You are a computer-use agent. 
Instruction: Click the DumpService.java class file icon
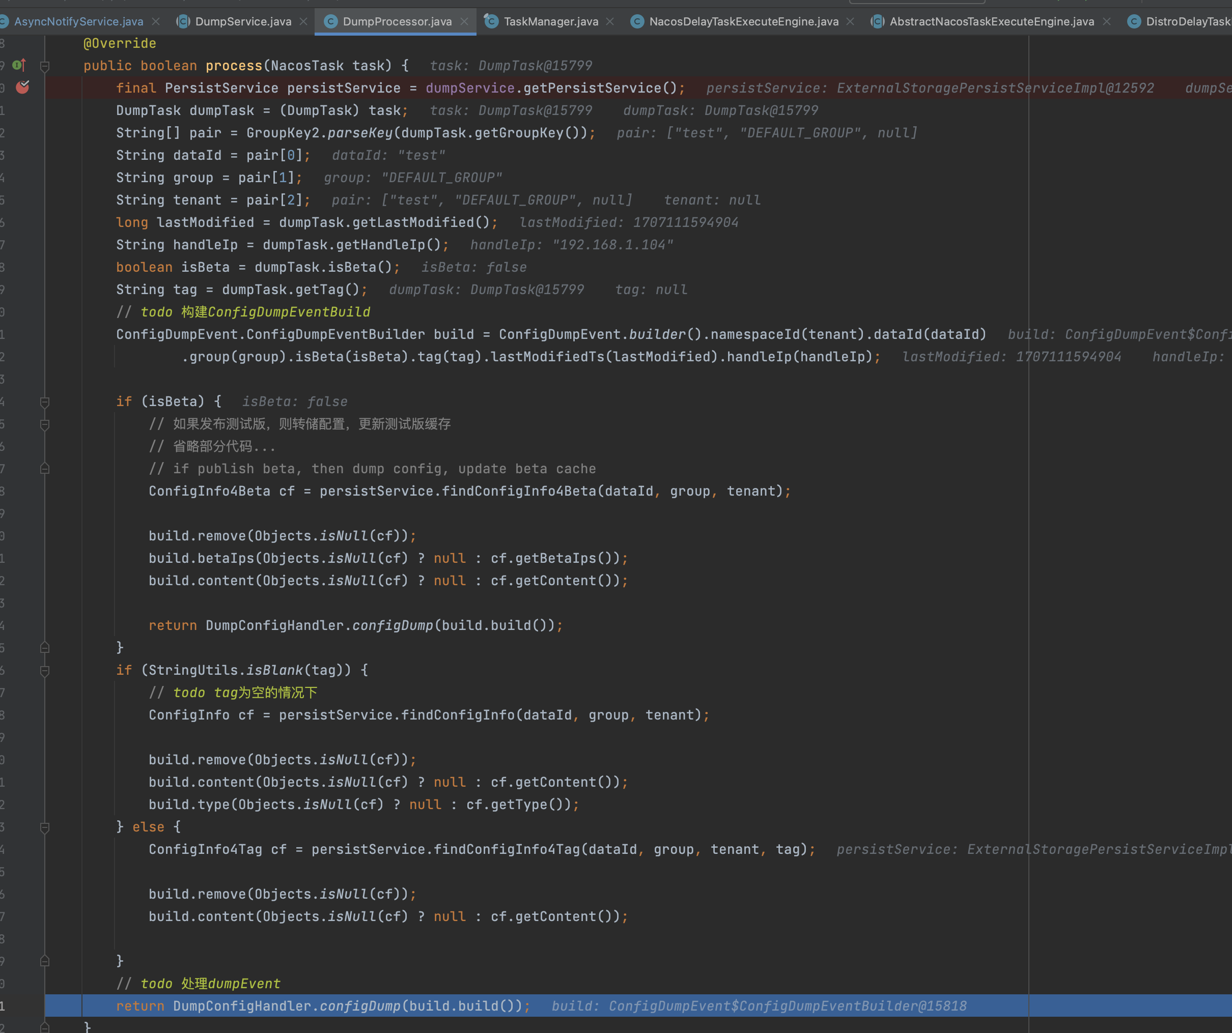[x=183, y=22]
